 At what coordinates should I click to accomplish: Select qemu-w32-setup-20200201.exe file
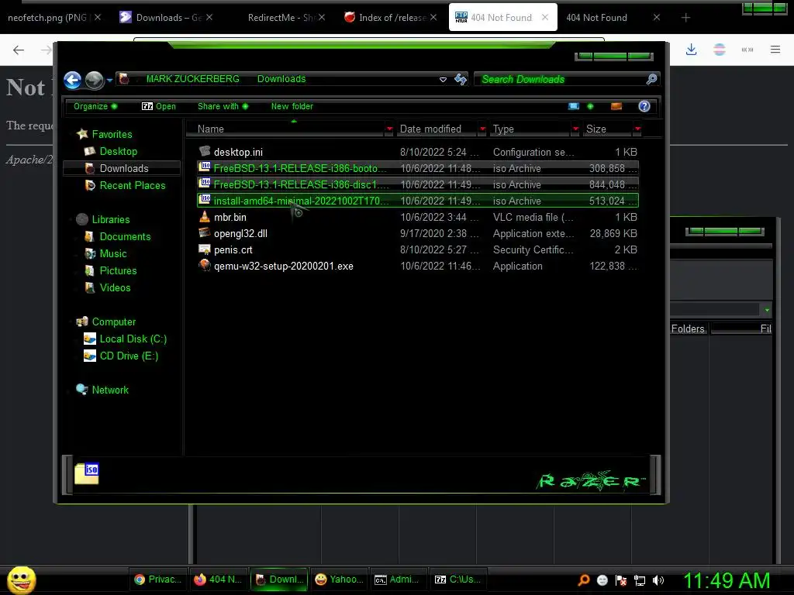(418, 266)
